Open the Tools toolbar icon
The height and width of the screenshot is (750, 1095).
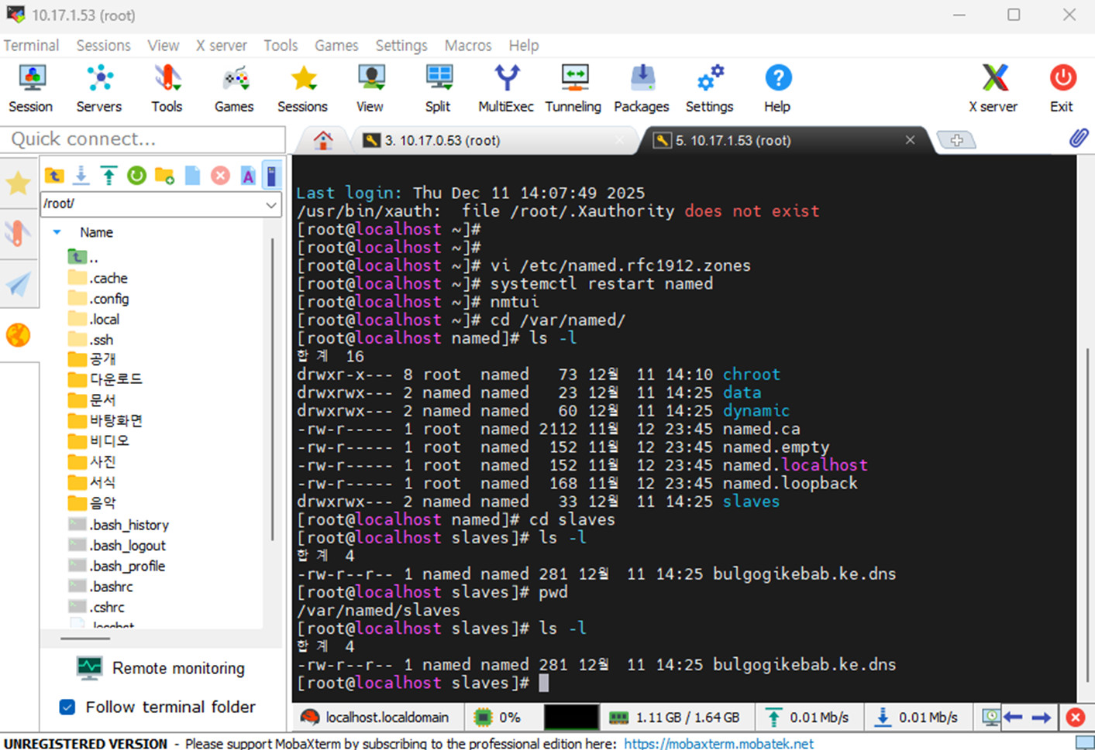pyautogui.click(x=167, y=88)
